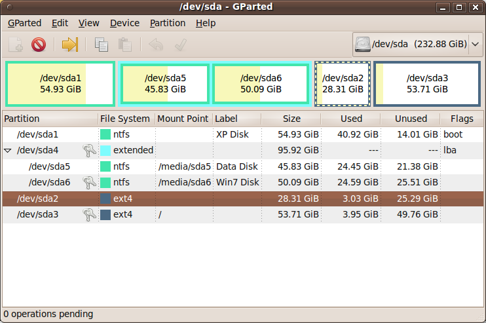The height and width of the screenshot is (323, 486).
Task: Open the View menu
Action: point(88,23)
